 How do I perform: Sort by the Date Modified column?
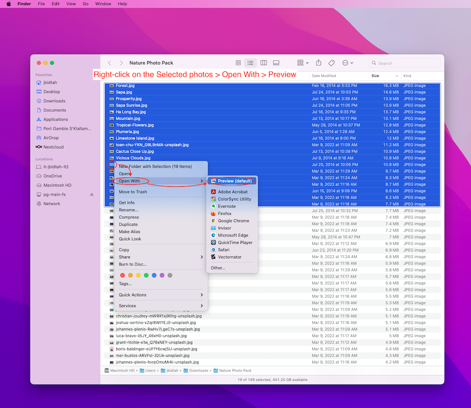[339, 76]
